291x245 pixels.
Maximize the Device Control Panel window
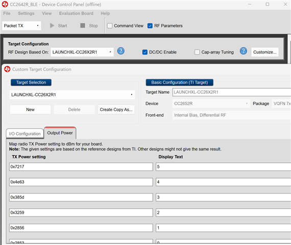tap(267, 4)
